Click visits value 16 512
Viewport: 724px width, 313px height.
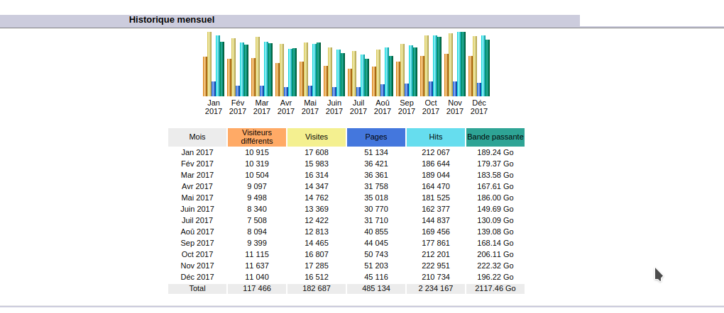317,277
